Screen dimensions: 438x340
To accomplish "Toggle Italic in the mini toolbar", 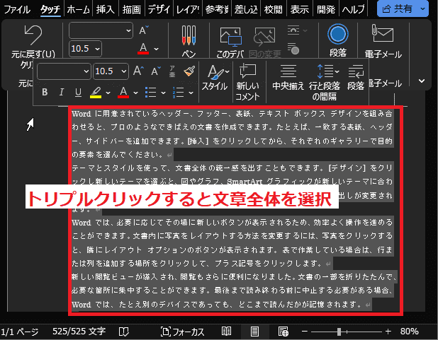I will [x=61, y=92].
